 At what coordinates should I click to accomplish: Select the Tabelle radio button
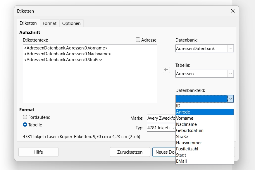(x=25, y=125)
